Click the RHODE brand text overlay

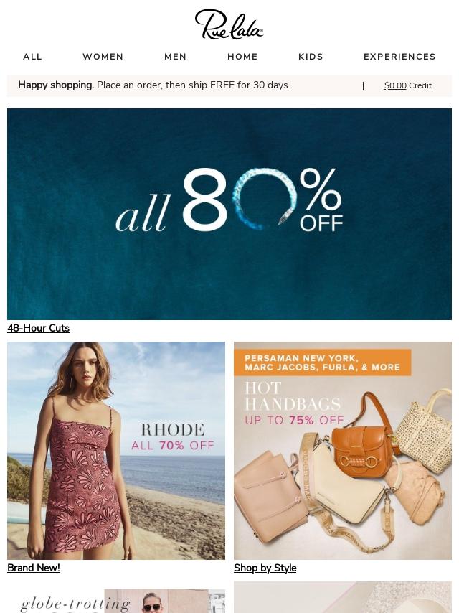coord(172,430)
